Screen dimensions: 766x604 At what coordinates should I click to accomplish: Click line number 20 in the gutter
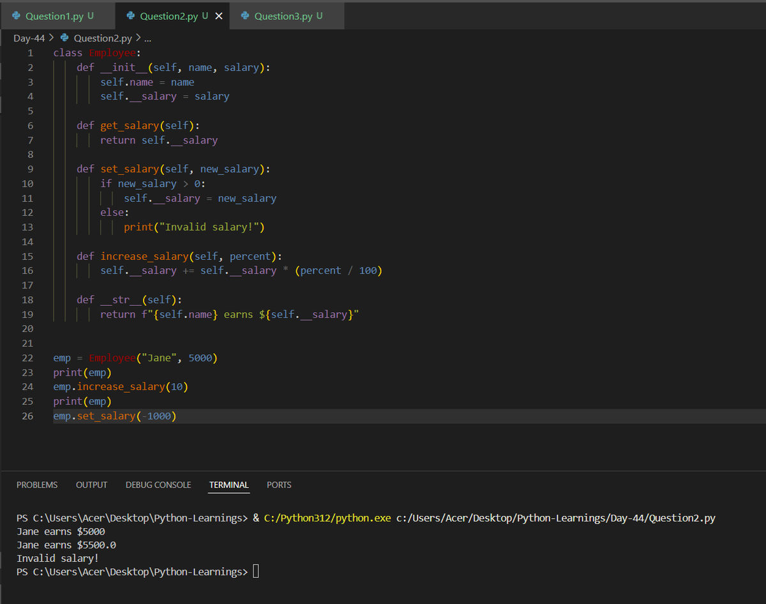27,328
